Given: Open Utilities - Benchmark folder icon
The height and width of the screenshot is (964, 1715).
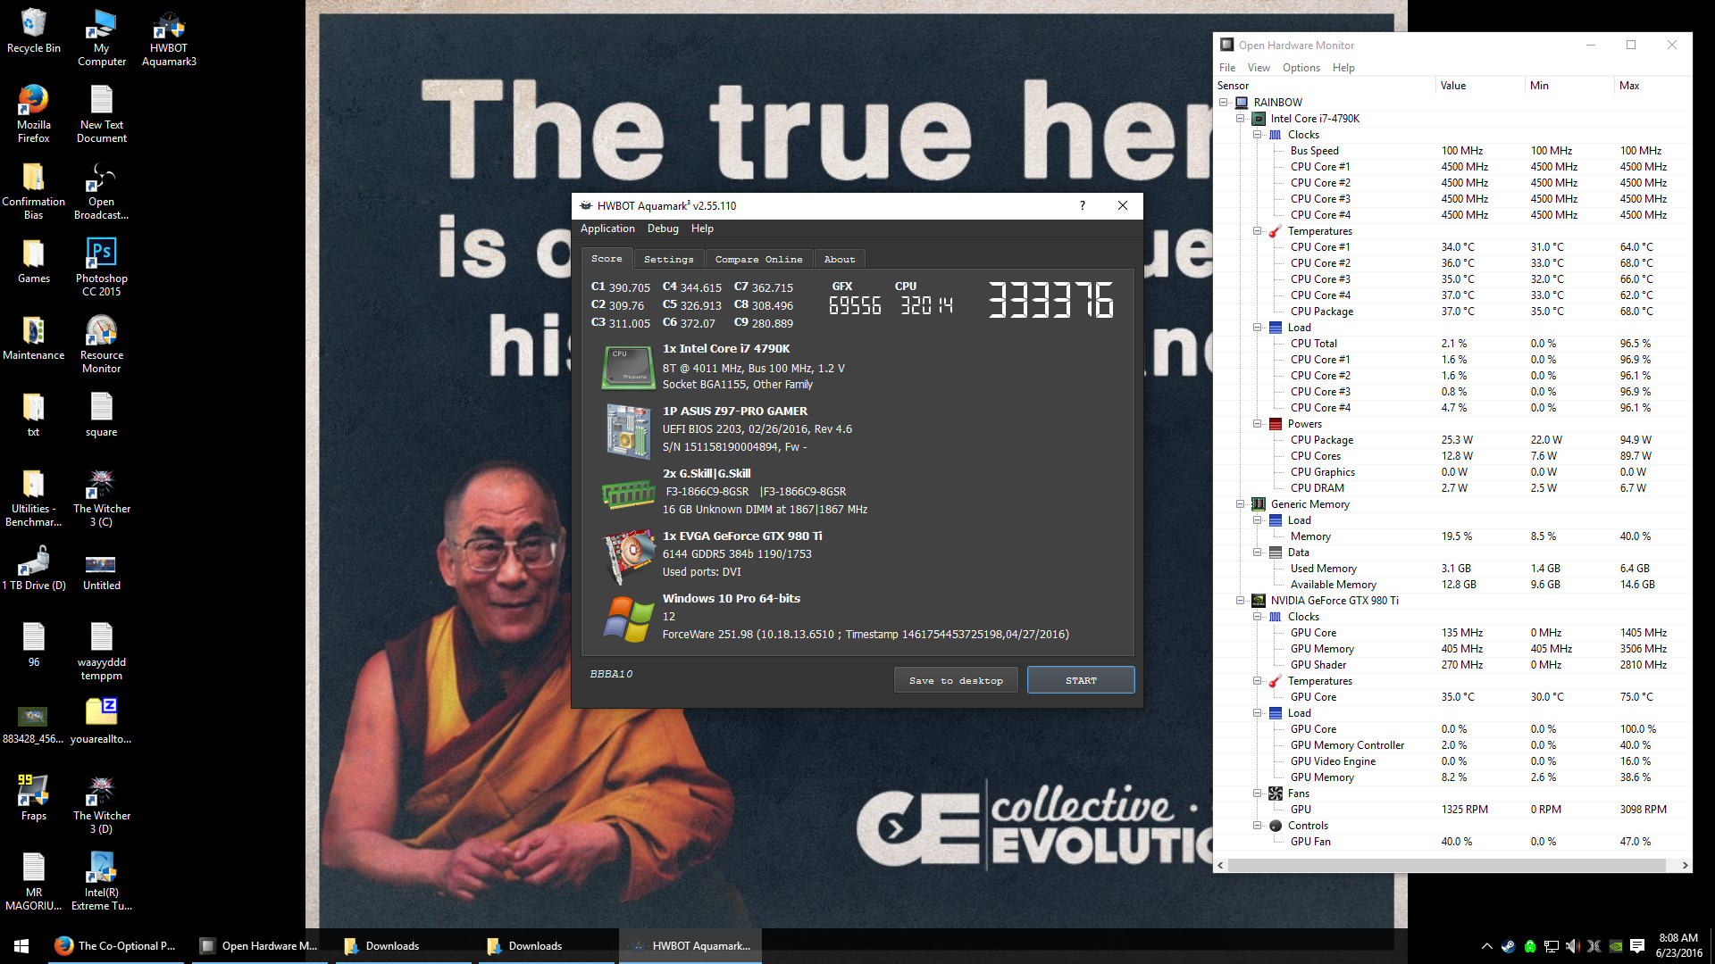Looking at the screenshot, I should coord(34,497).
